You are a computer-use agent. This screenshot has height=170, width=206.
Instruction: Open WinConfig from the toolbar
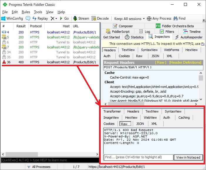coord(12,18)
